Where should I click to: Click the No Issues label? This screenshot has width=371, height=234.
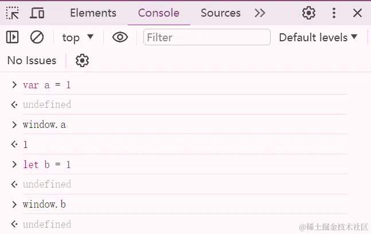(32, 60)
